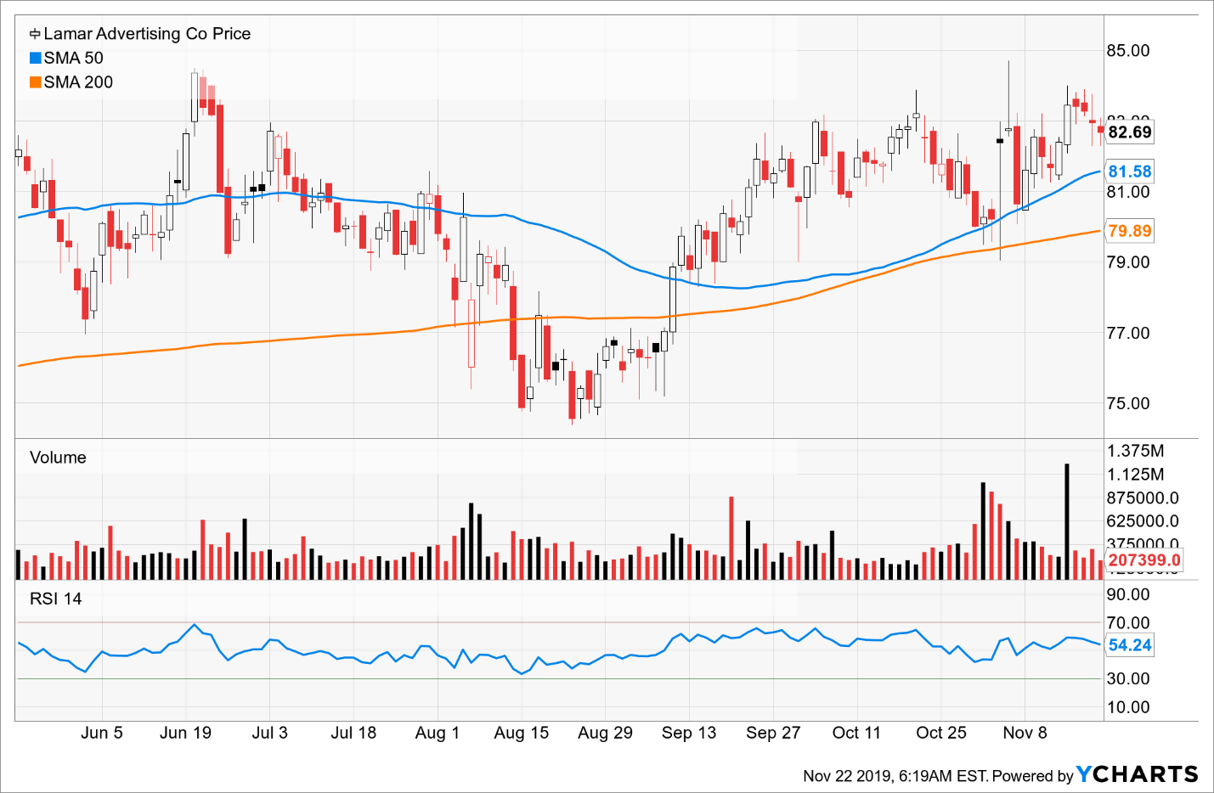The image size is (1214, 793).
Task: Click the tallest black volume bar
Action: pos(1067,521)
